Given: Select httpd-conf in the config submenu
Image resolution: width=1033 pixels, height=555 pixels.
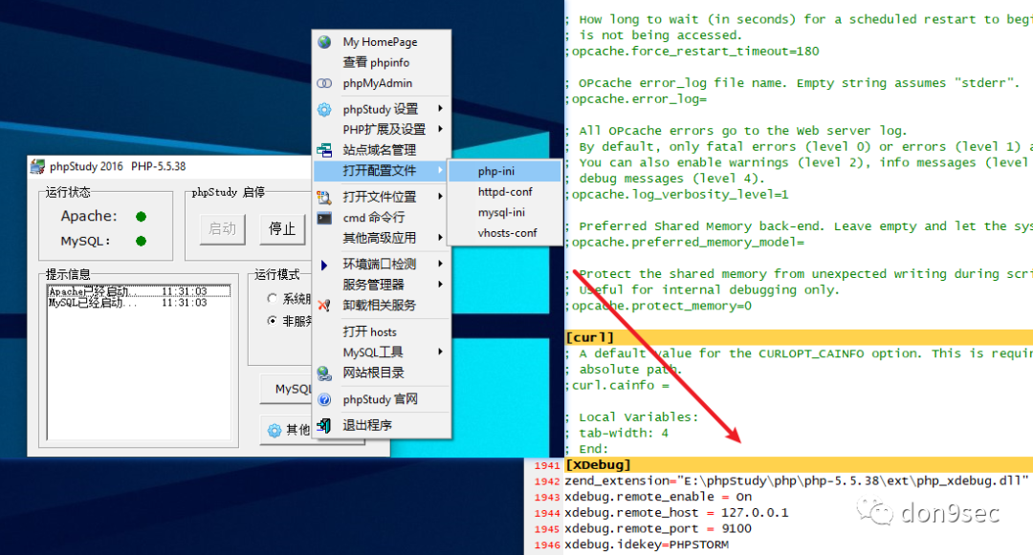Looking at the screenshot, I should coord(505,191).
